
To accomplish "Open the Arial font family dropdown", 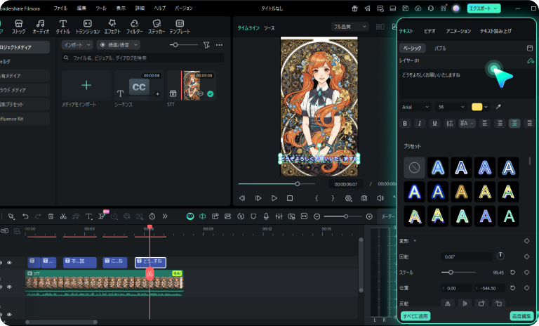I will click(x=415, y=107).
